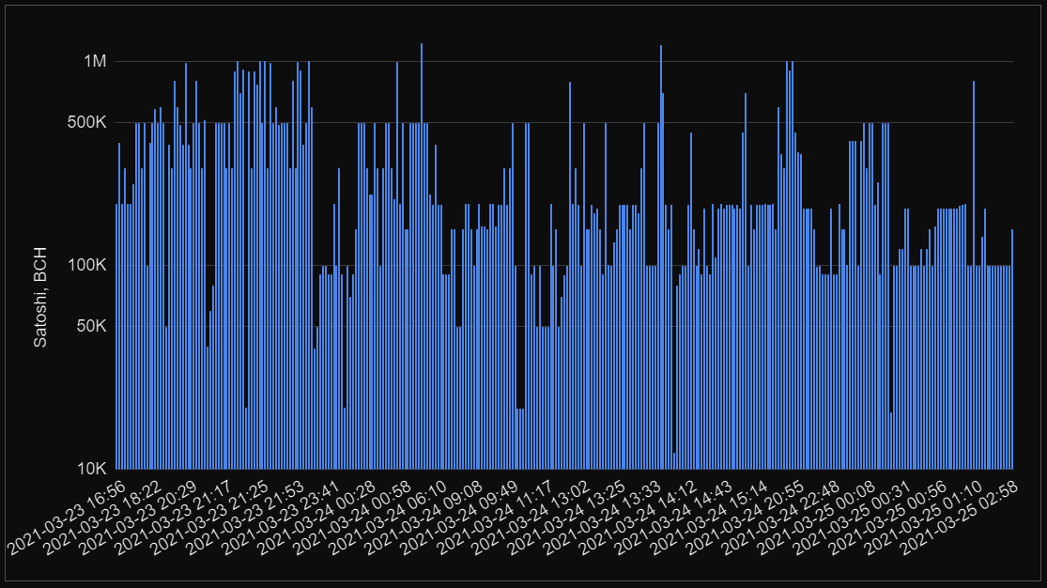Screen dimensions: 1047x588
Task: Click the 2021-03-23 21:25 date label
Action: tap(210, 518)
